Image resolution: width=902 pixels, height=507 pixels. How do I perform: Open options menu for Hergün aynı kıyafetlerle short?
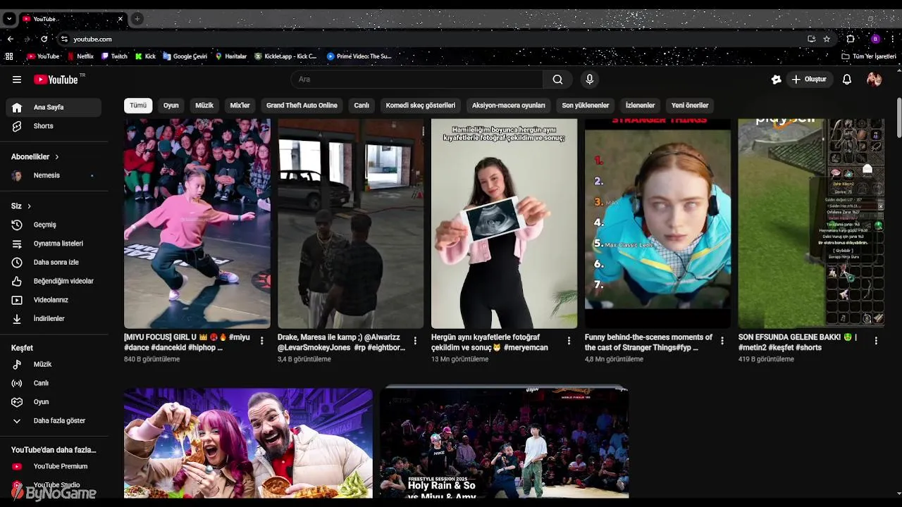point(569,341)
